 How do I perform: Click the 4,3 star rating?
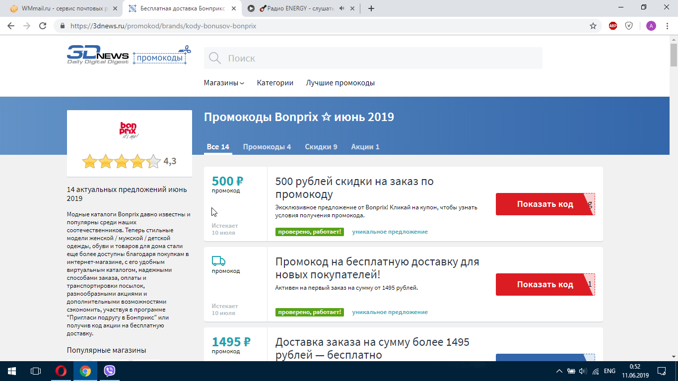(x=129, y=161)
